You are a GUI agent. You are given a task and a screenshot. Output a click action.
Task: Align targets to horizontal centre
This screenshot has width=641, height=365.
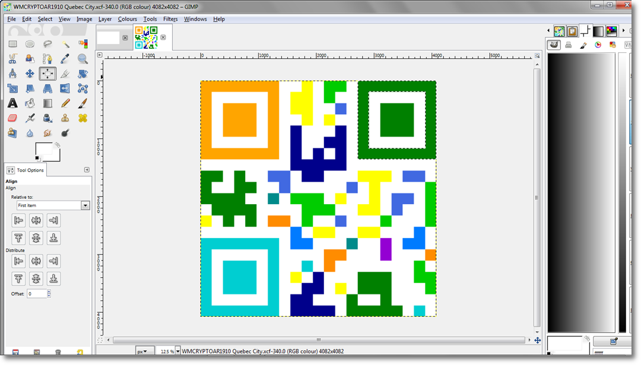click(x=36, y=220)
